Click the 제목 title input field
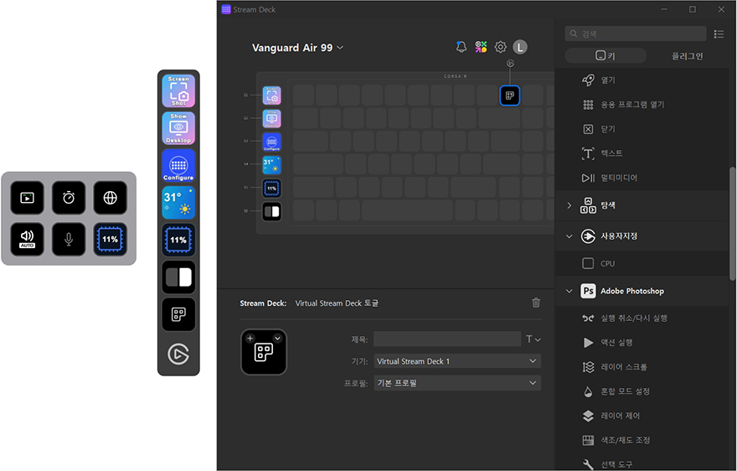Viewport: 737px width, 471px height. point(447,339)
